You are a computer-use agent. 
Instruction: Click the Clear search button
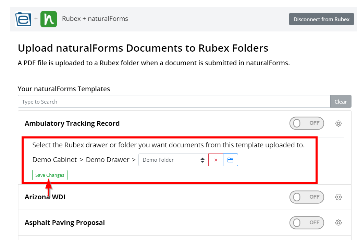(x=341, y=102)
